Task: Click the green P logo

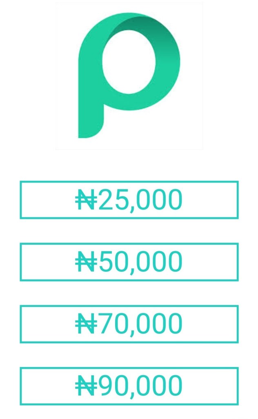Action: point(129,75)
